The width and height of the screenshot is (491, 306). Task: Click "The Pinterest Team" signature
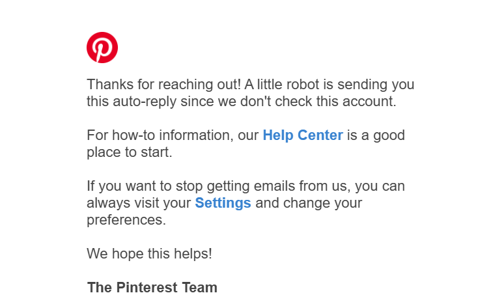pyautogui.click(x=152, y=288)
